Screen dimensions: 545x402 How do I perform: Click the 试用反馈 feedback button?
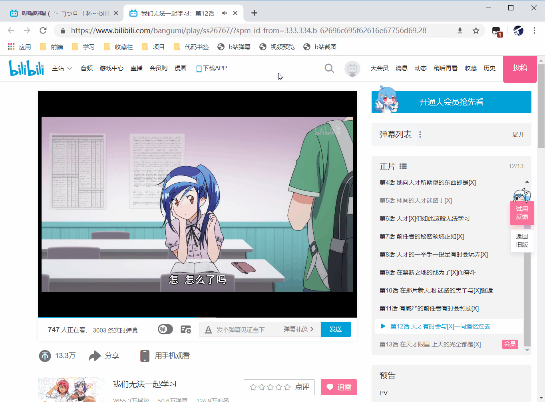522,213
